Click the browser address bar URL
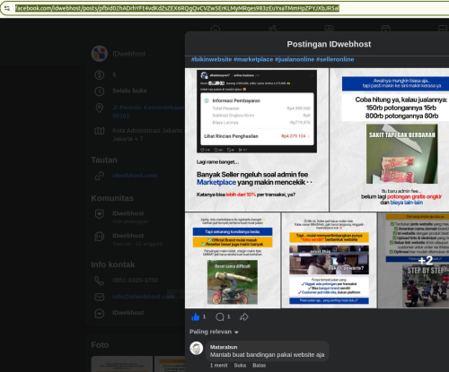This screenshot has width=449, height=372. [x=177, y=8]
